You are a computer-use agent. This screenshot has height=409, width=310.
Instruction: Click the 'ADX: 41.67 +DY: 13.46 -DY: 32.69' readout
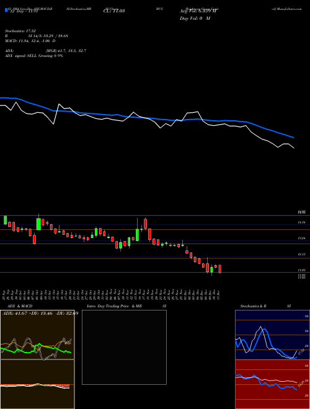click(x=40, y=314)
